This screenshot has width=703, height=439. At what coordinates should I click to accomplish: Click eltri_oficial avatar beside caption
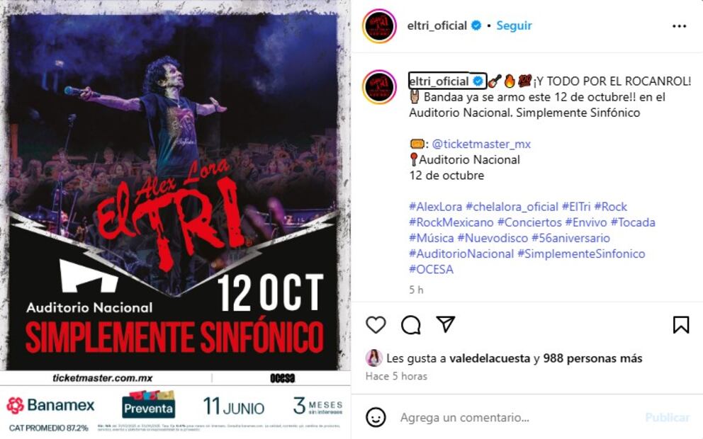click(379, 87)
